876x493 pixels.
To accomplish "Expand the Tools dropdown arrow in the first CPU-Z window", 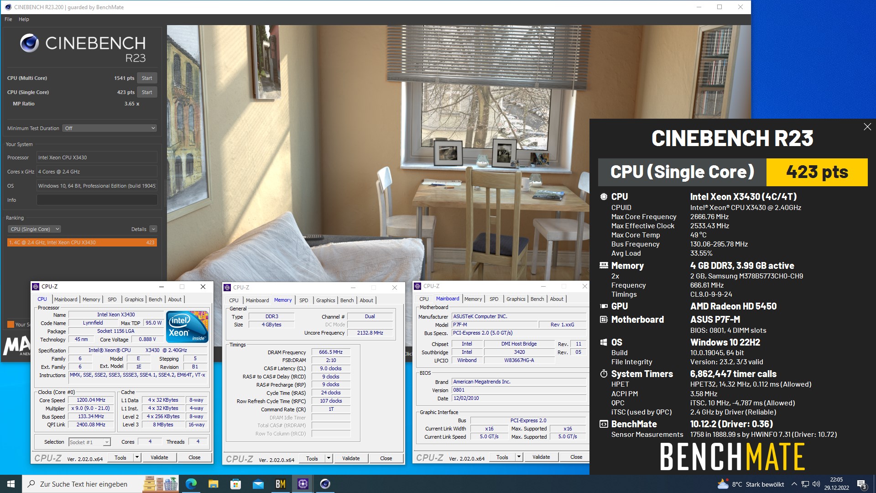I will 137,457.
